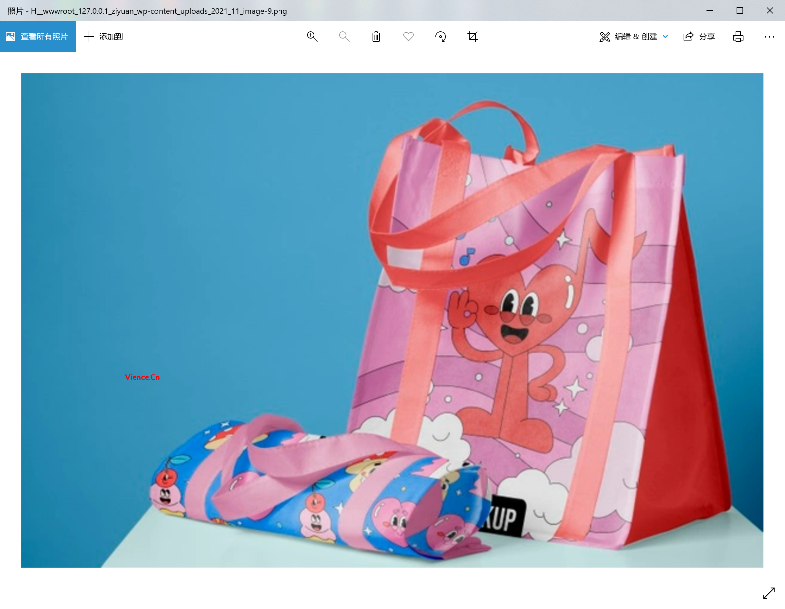Open the 添加到 add-to menu

[x=111, y=37]
